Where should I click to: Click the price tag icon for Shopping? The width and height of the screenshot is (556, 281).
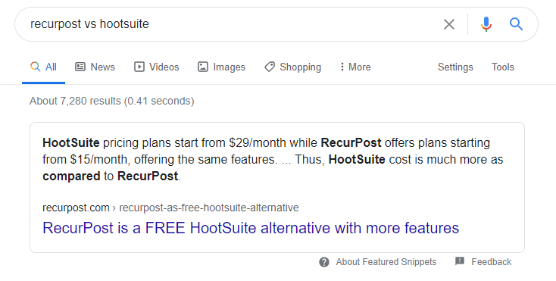pos(270,67)
